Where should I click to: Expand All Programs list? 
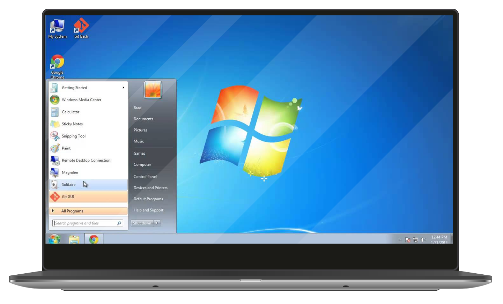(72, 211)
